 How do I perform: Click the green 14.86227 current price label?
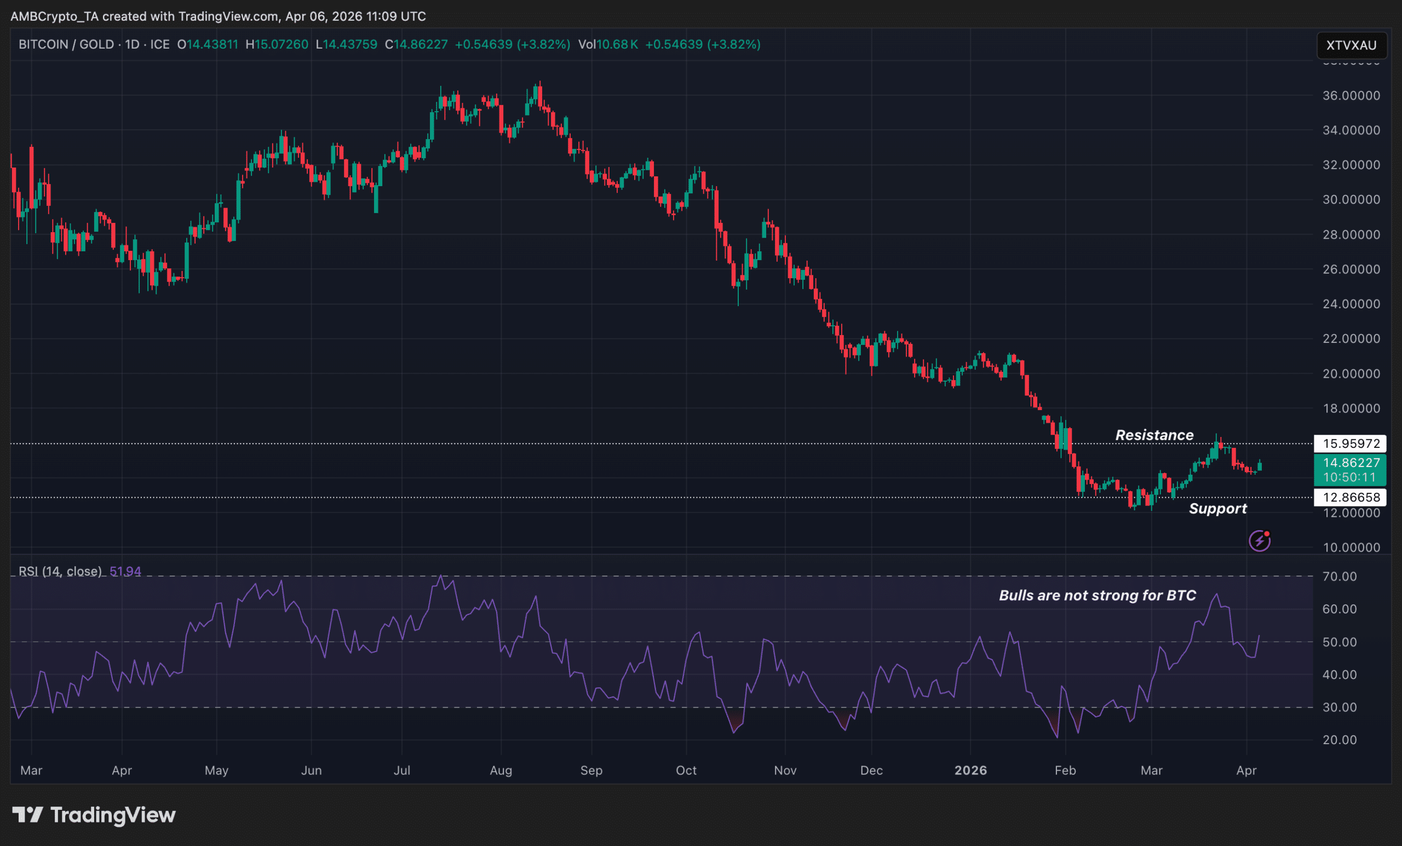(1351, 463)
